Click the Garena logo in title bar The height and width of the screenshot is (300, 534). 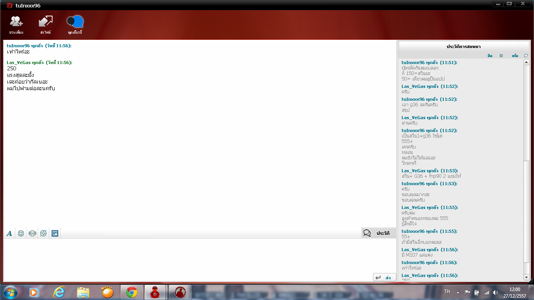point(10,5)
